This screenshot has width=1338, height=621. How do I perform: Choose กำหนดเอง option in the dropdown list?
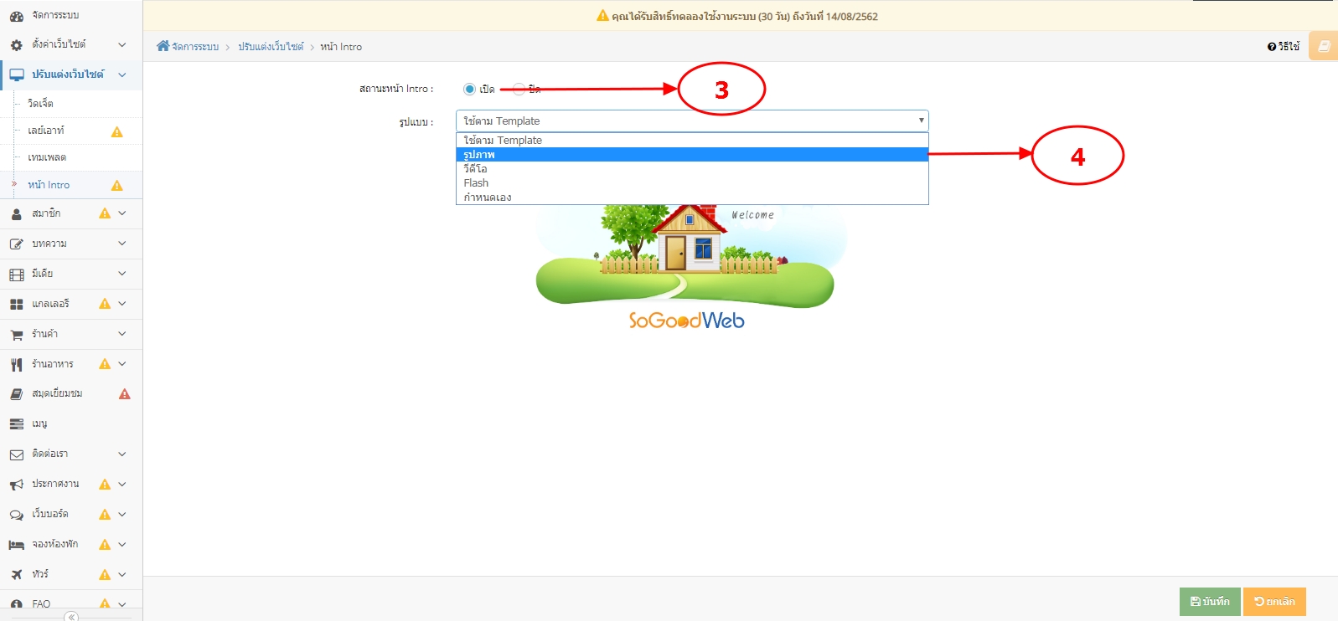pyautogui.click(x=692, y=197)
